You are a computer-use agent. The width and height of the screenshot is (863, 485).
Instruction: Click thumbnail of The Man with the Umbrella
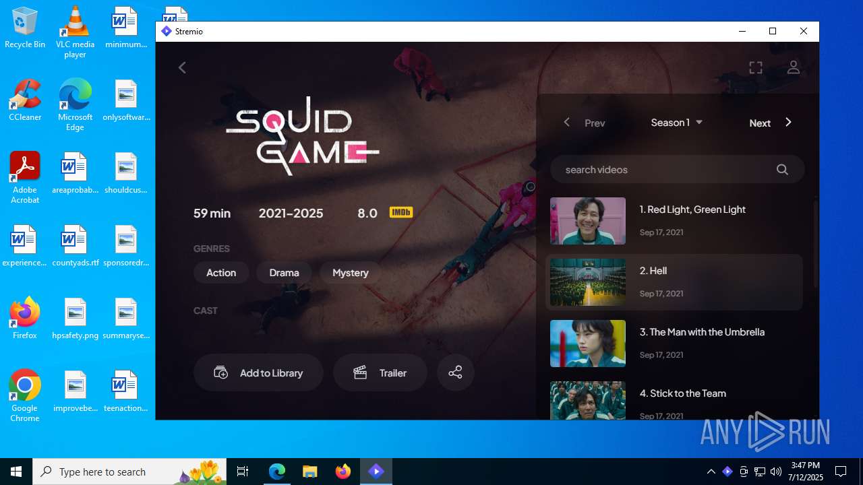pos(588,344)
